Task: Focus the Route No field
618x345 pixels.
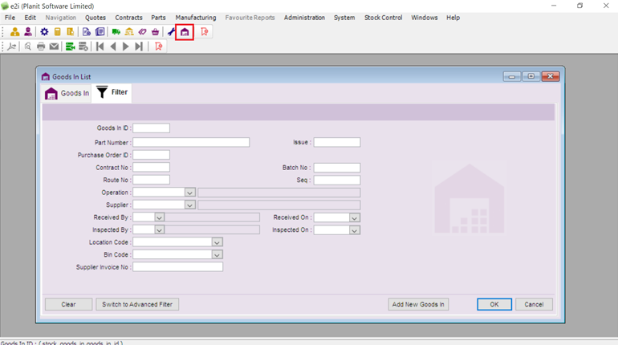Action: pyautogui.click(x=152, y=180)
